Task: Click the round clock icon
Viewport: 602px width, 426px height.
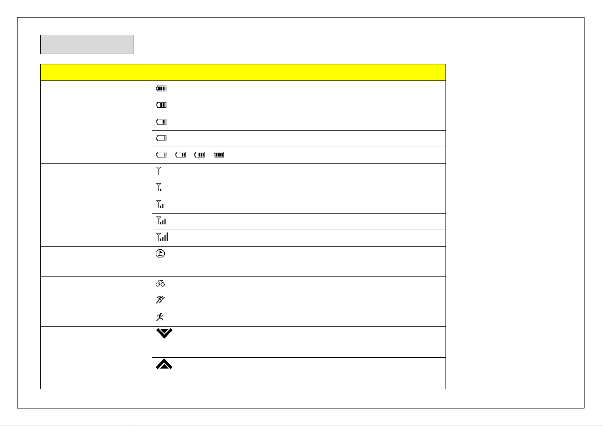Action: coord(160,254)
